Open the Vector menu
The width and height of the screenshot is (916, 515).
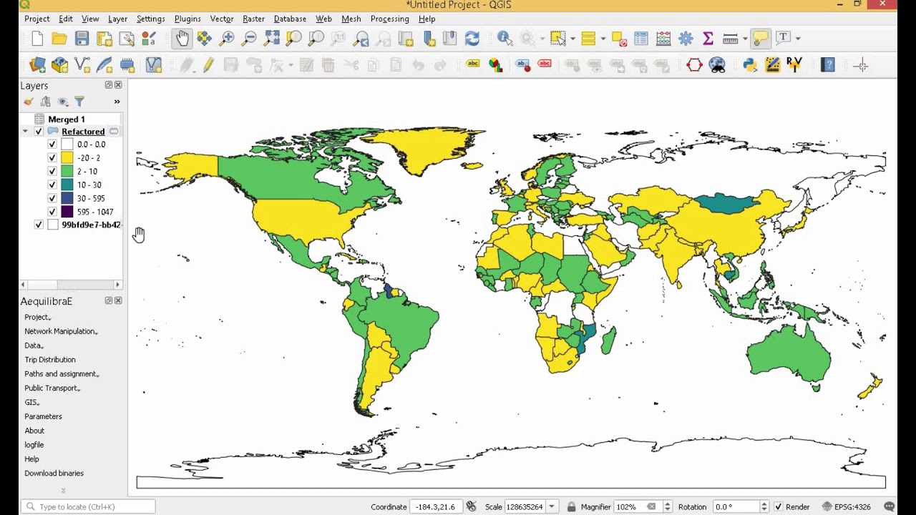pyautogui.click(x=222, y=19)
